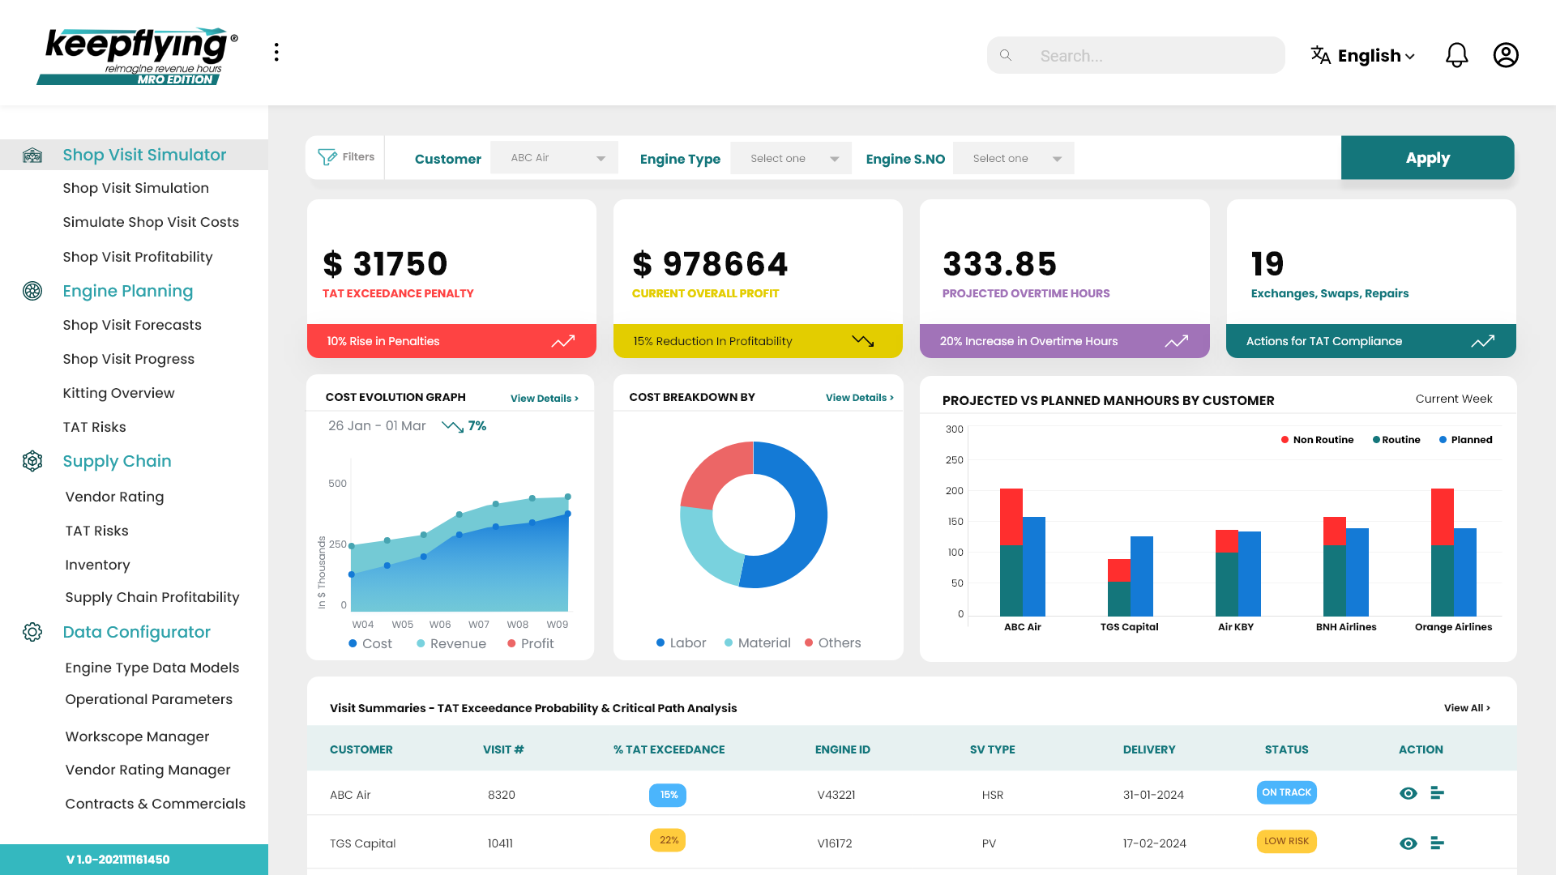Expand the Engine Type Select one dropdown
This screenshot has width=1556, height=875.
tap(790, 158)
